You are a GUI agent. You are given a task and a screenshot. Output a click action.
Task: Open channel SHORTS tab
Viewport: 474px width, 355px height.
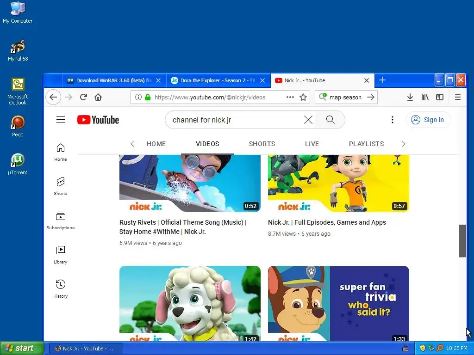click(x=262, y=144)
